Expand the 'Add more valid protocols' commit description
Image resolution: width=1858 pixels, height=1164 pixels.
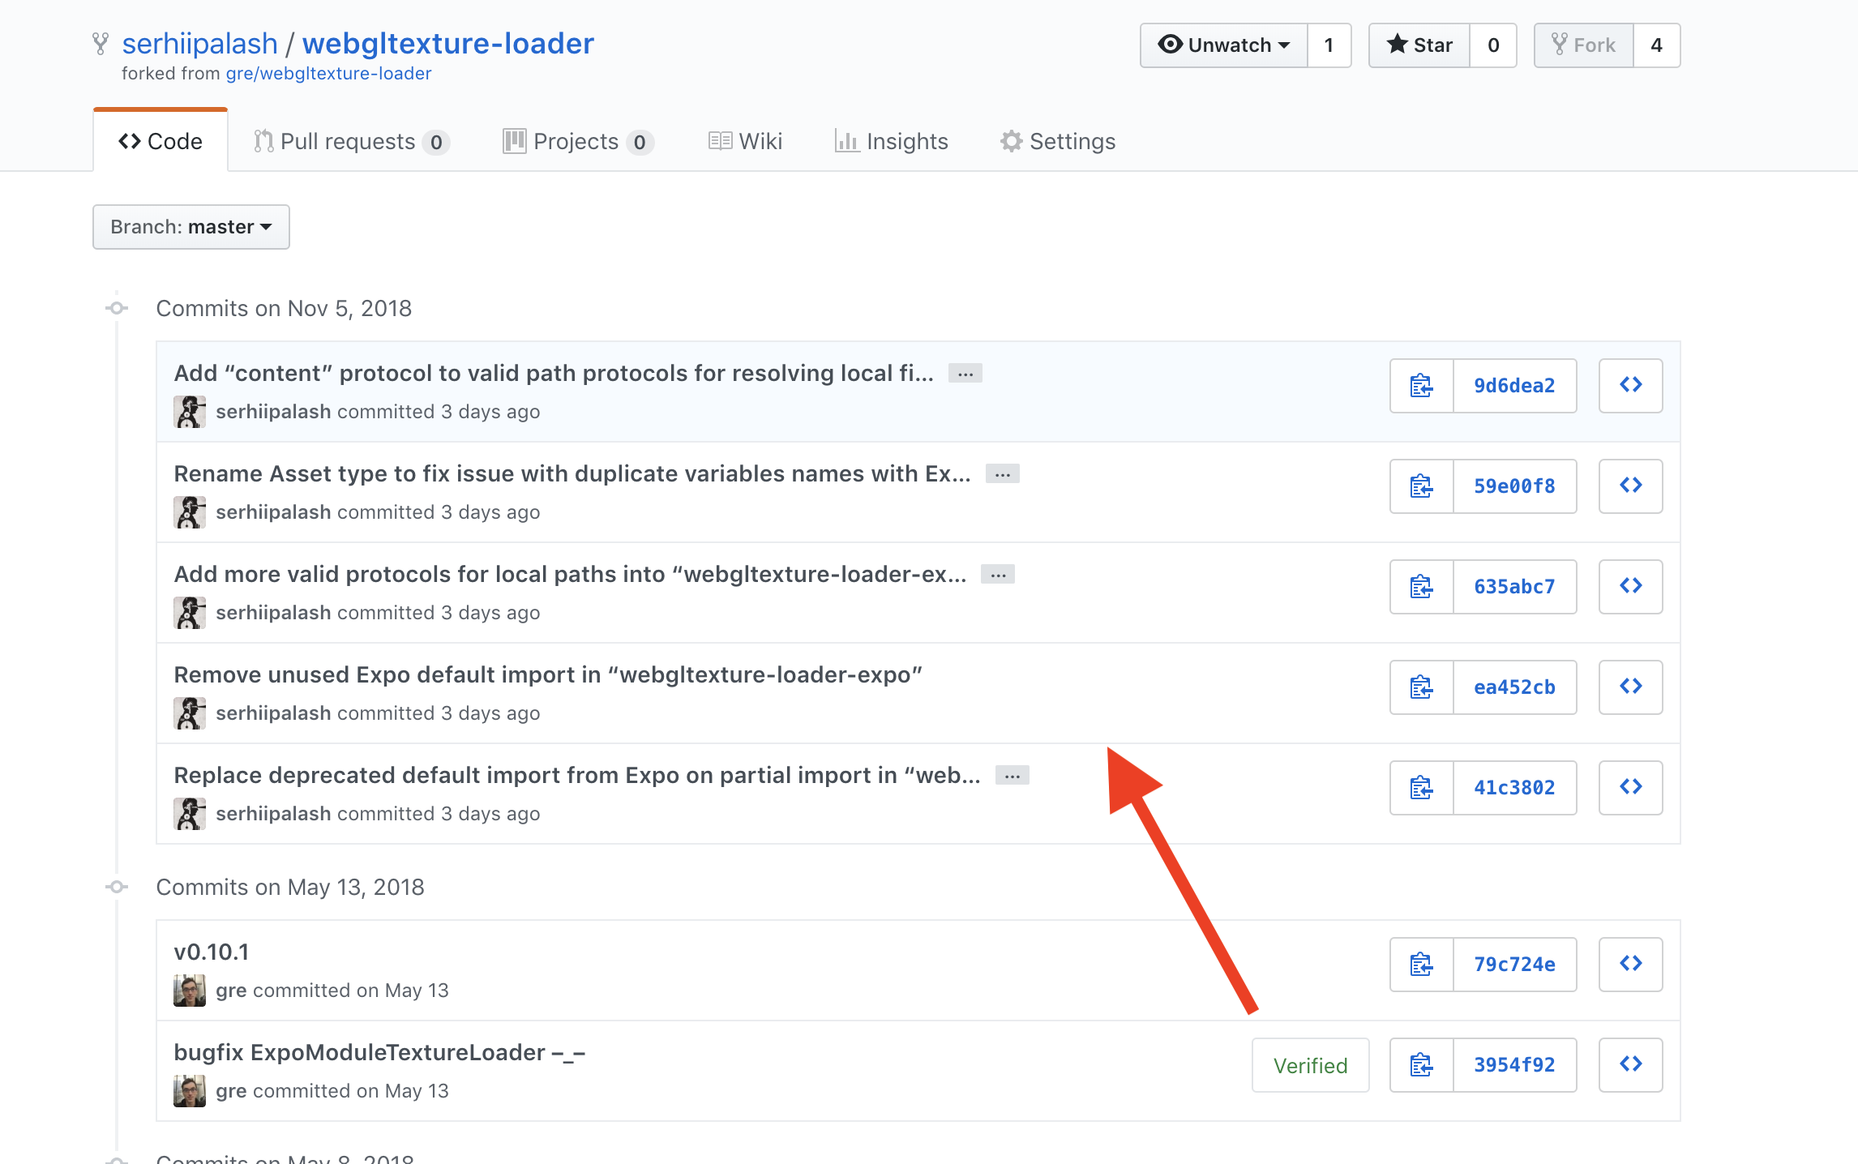(998, 575)
